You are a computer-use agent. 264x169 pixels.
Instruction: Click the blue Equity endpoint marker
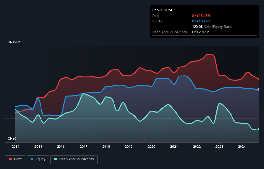click(x=259, y=90)
